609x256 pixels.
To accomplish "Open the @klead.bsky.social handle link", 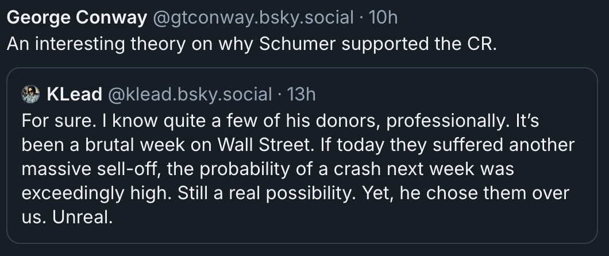I will (x=190, y=94).
